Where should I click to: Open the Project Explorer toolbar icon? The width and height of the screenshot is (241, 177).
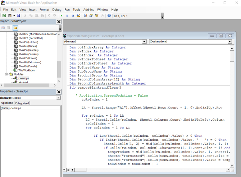pyautogui.click(x=85, y=16)
